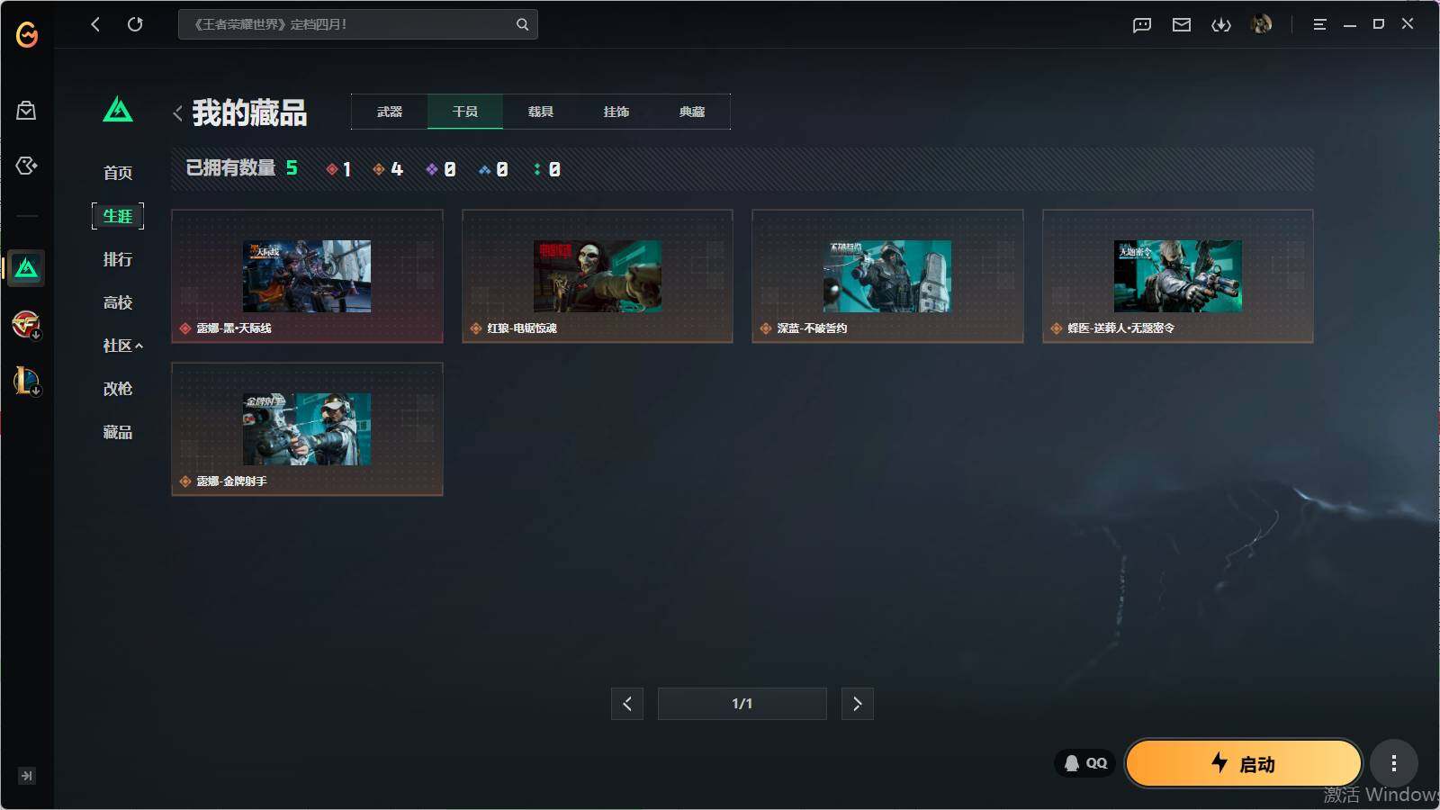
Task: Open the mail inbox icon
Action: pos(1182,24)
